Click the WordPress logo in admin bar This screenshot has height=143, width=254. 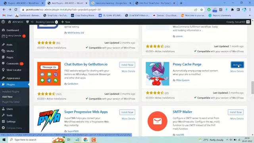pyautogui.click(x=3, y=22)
